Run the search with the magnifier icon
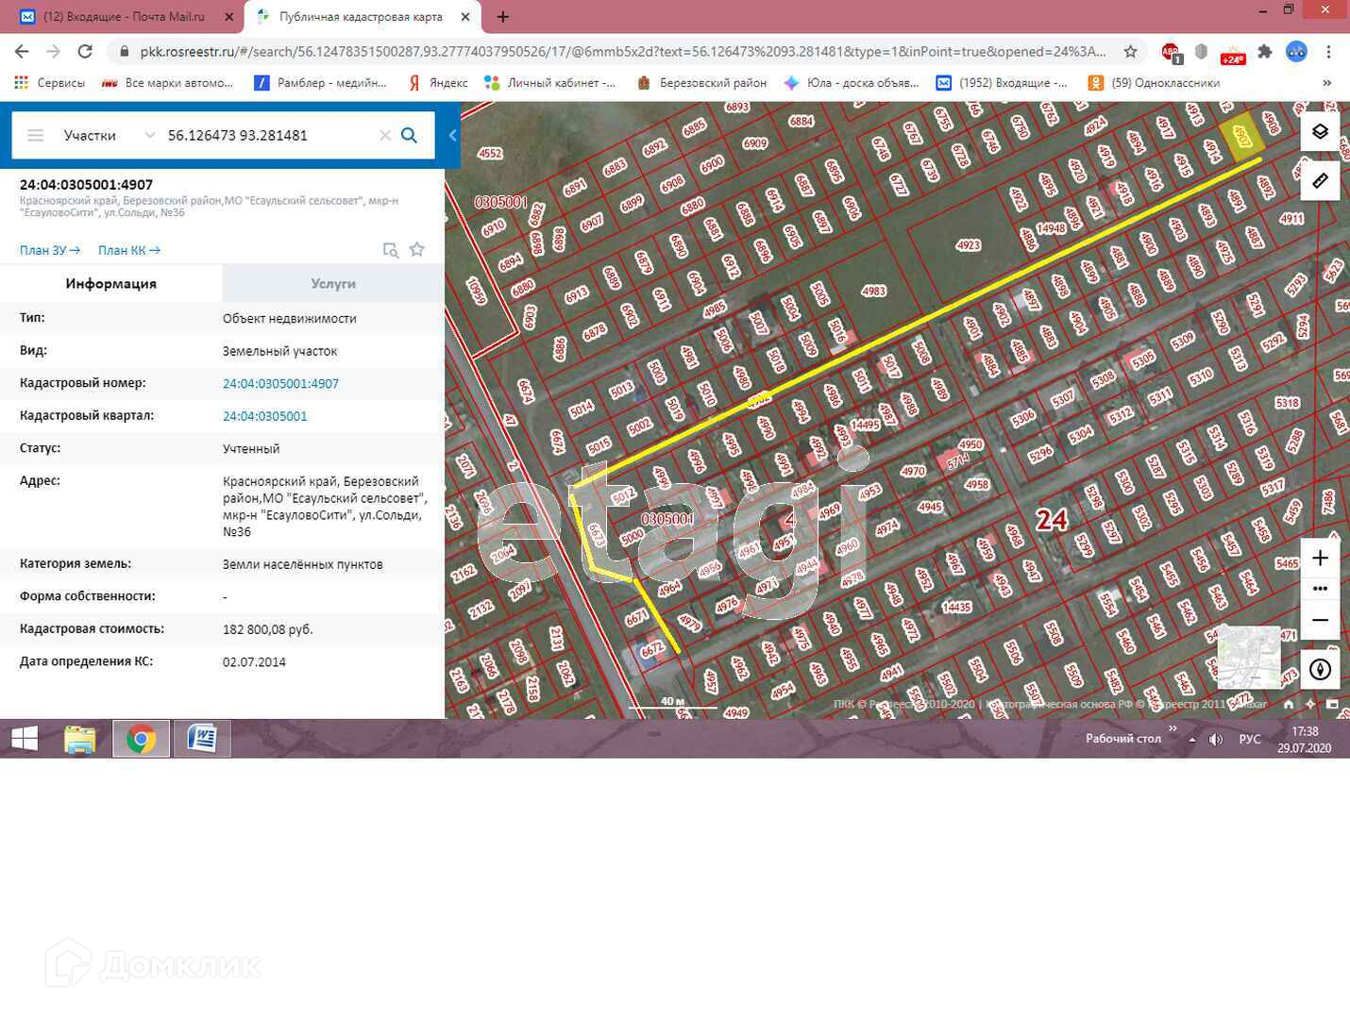This screenshot has width=1350, height=1019. pos(409,135)
